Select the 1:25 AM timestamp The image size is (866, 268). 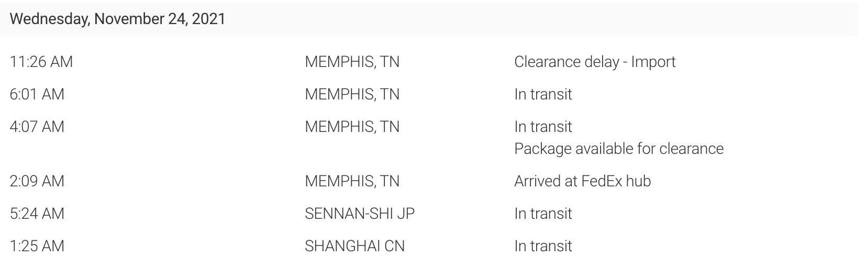click(x=37, y=246)
